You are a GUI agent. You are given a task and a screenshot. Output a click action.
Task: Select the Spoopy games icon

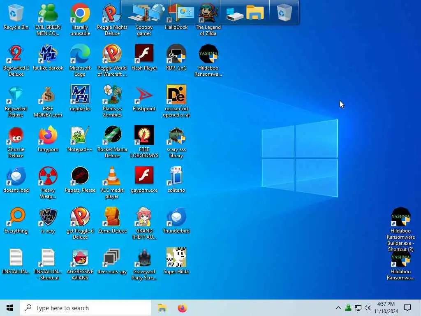(x=144, y=19)
